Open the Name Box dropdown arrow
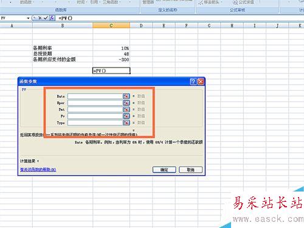304x228 pixels. point(28,18)
